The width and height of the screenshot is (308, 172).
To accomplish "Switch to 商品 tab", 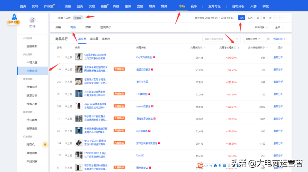I will point(73,27).
